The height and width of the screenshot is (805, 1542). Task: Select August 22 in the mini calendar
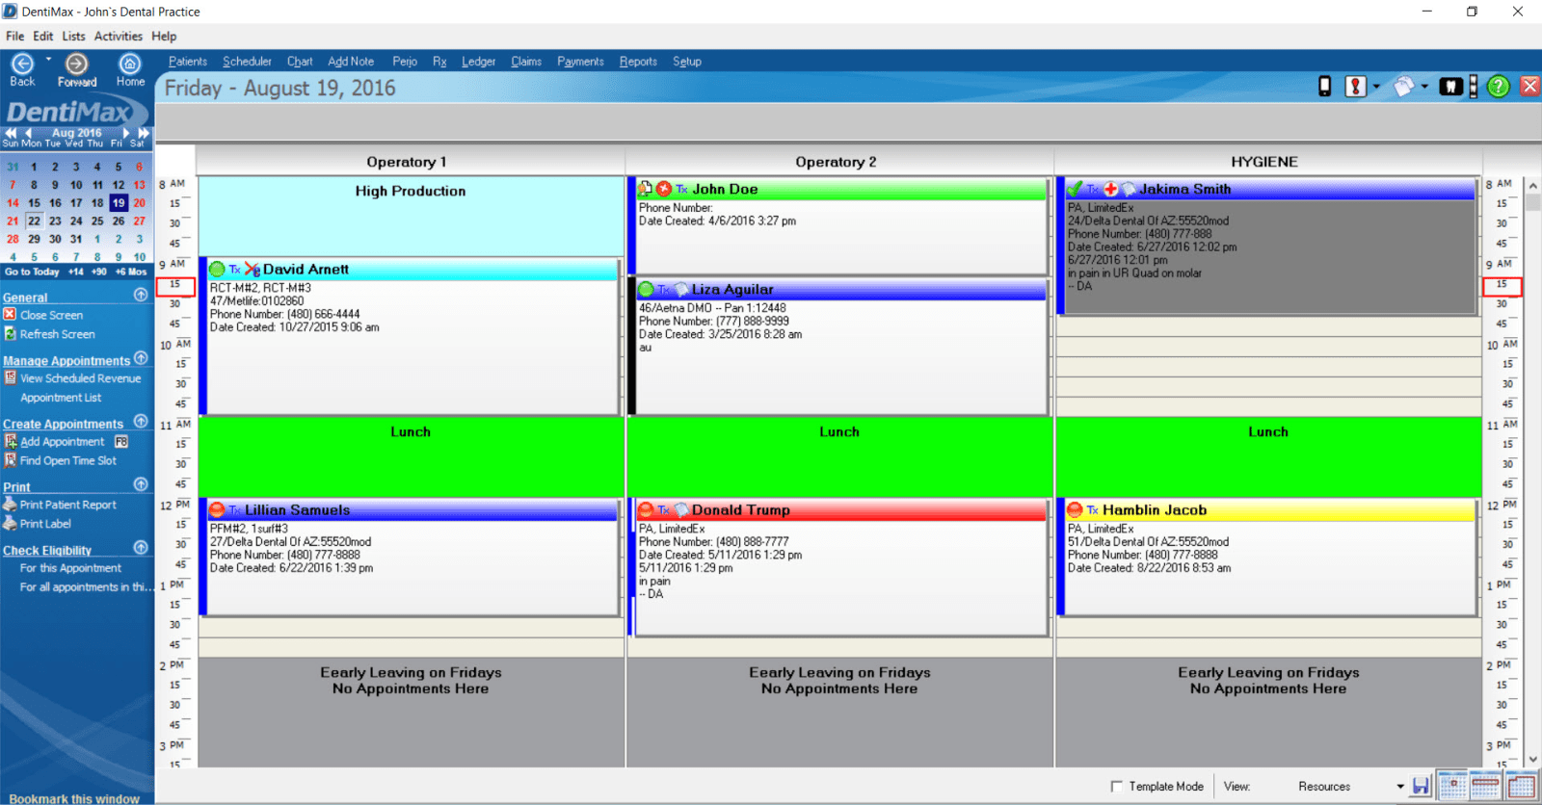tap(34, 221)
